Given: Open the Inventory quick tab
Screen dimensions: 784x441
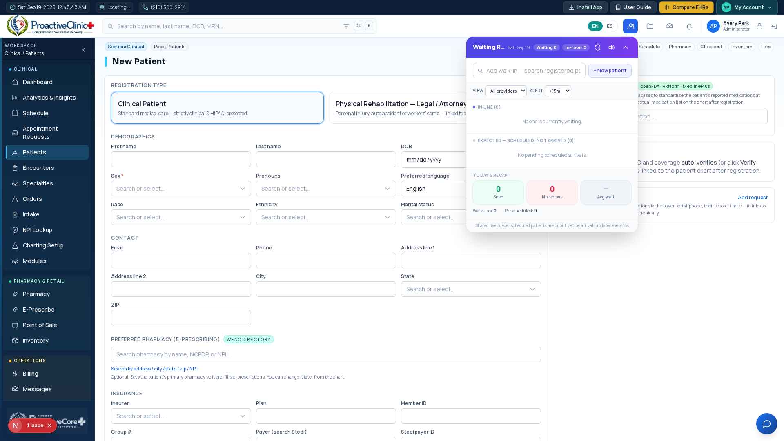Looking at the screenshot, I should pyautogui.click(x=742, y=47).
